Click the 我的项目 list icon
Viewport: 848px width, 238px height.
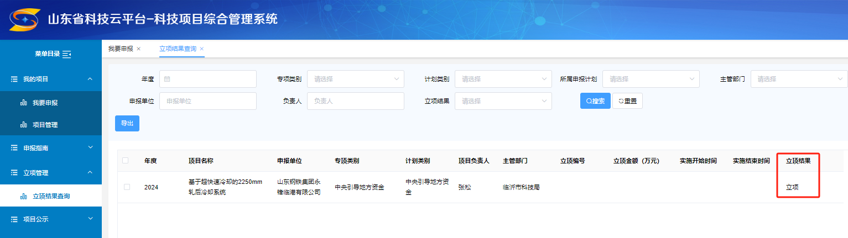pyautogui.click(x=14, y=80)
